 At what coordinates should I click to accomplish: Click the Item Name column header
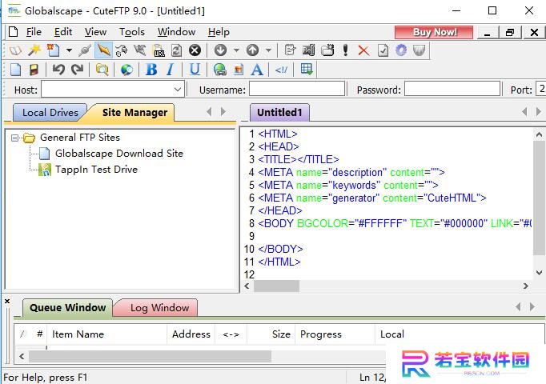(107, 334)
